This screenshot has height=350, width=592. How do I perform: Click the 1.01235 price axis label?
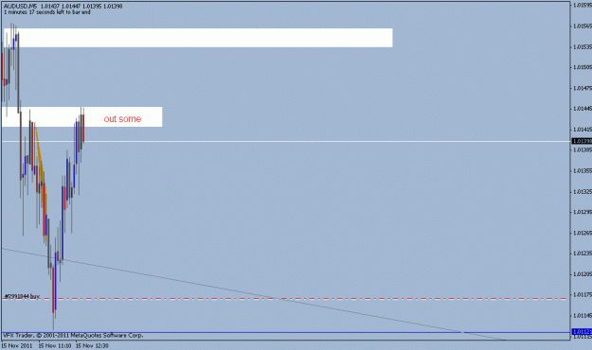tap(583, 254)
